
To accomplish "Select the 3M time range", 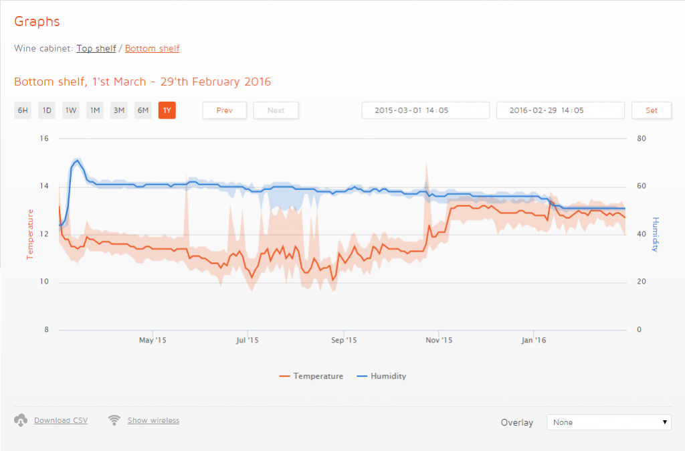I will click(119, 110).
